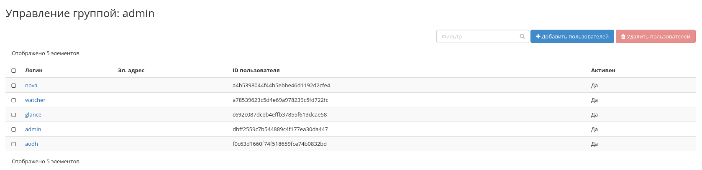The height and width of the screenshot is (170, 702).
Task: Open the watcher user details link
Action: [x=35, y=100]
